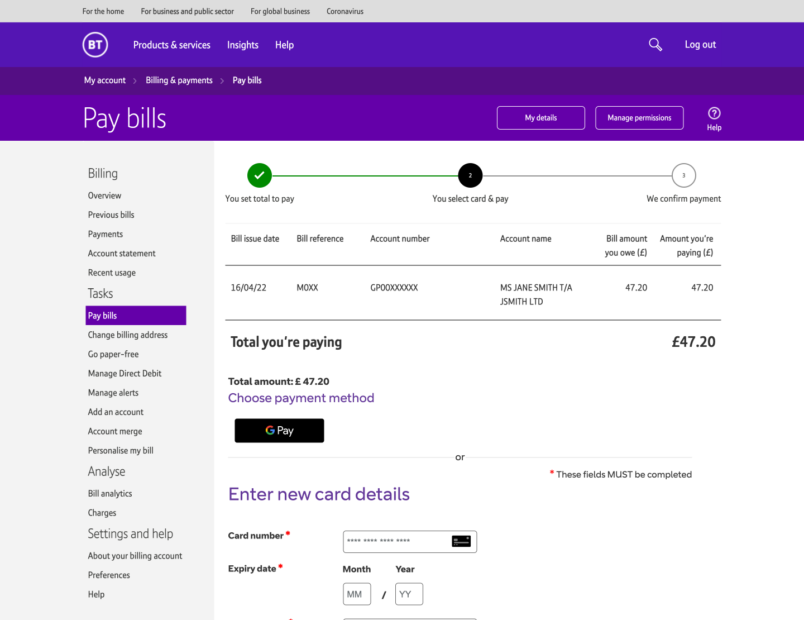Open About your billing account
Screen dimensions: 804x620
[135, 556]
